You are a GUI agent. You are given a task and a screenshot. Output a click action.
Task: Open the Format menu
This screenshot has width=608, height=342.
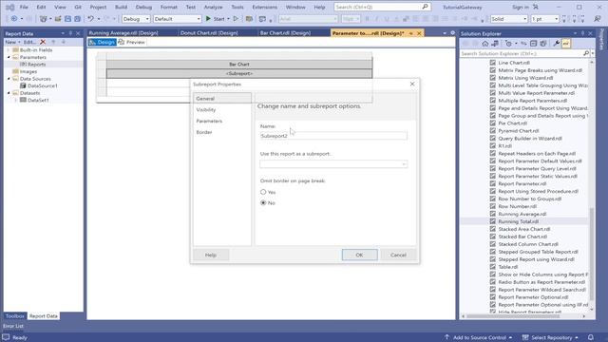click(169, 7)
